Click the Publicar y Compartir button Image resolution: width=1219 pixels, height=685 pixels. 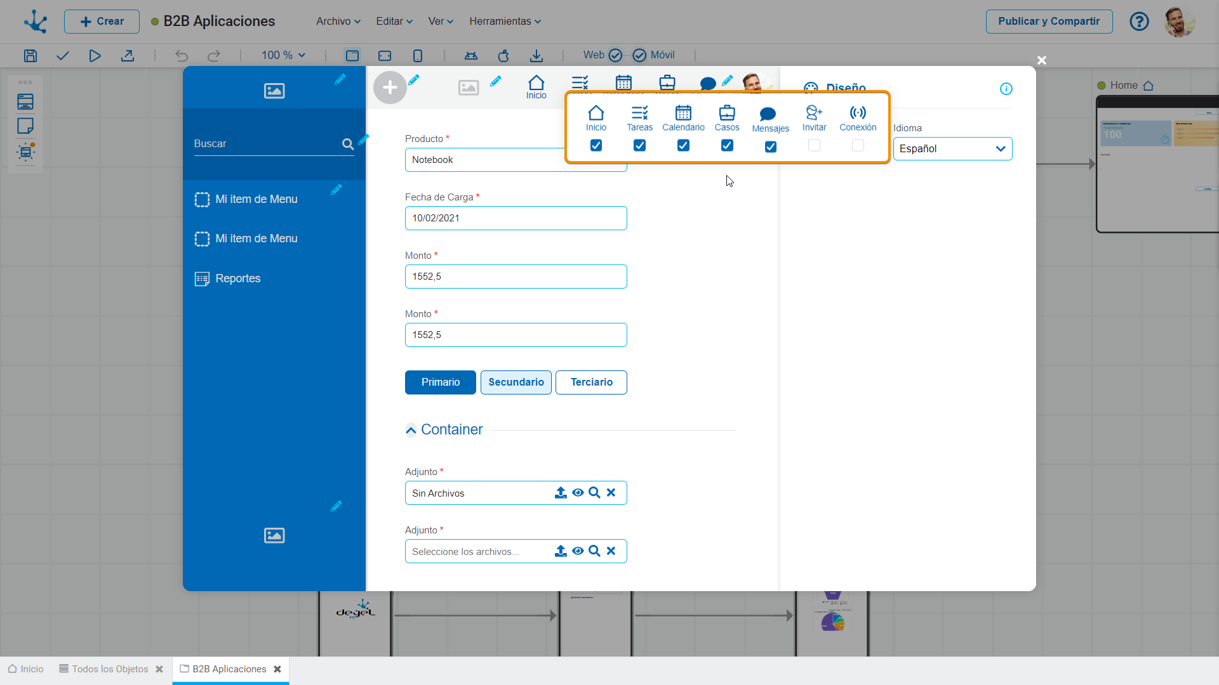(1049, 22)
